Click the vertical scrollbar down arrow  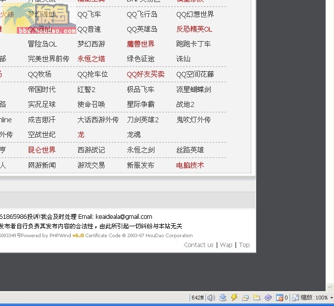coord(330,287)
